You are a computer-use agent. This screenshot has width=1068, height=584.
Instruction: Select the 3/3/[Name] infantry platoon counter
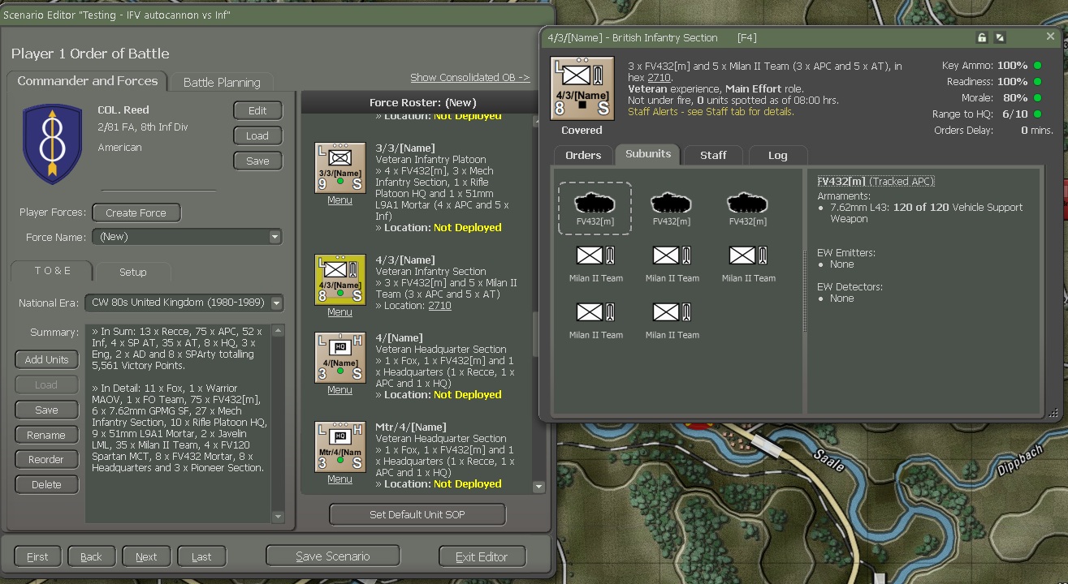[x=339, y=166]
